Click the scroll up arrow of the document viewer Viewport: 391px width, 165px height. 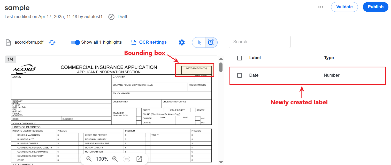click(221, 59)
